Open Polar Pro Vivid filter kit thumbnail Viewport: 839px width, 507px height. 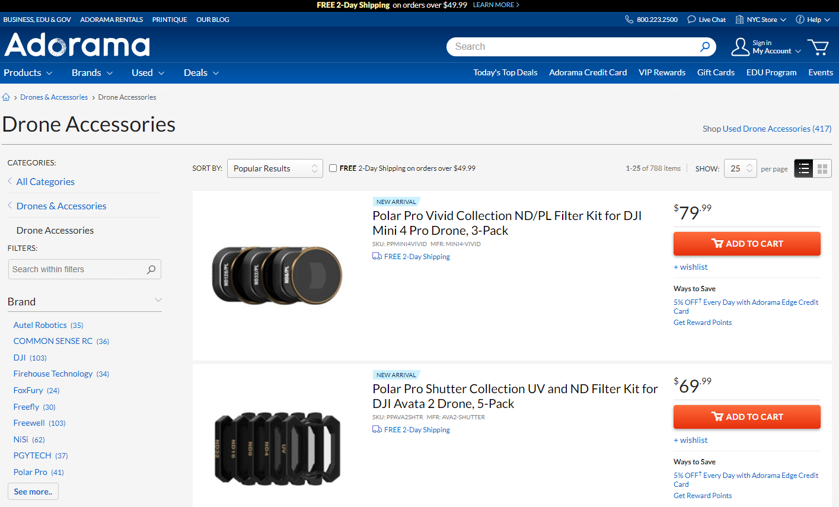(x=277, y=275)
